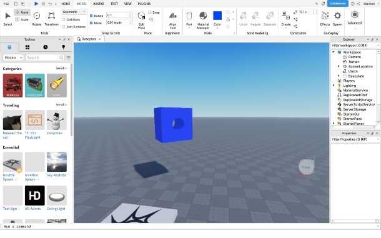The image size is (381, 238).
Task: Open Toolbox filter options icon
Action: coord(69,57)
